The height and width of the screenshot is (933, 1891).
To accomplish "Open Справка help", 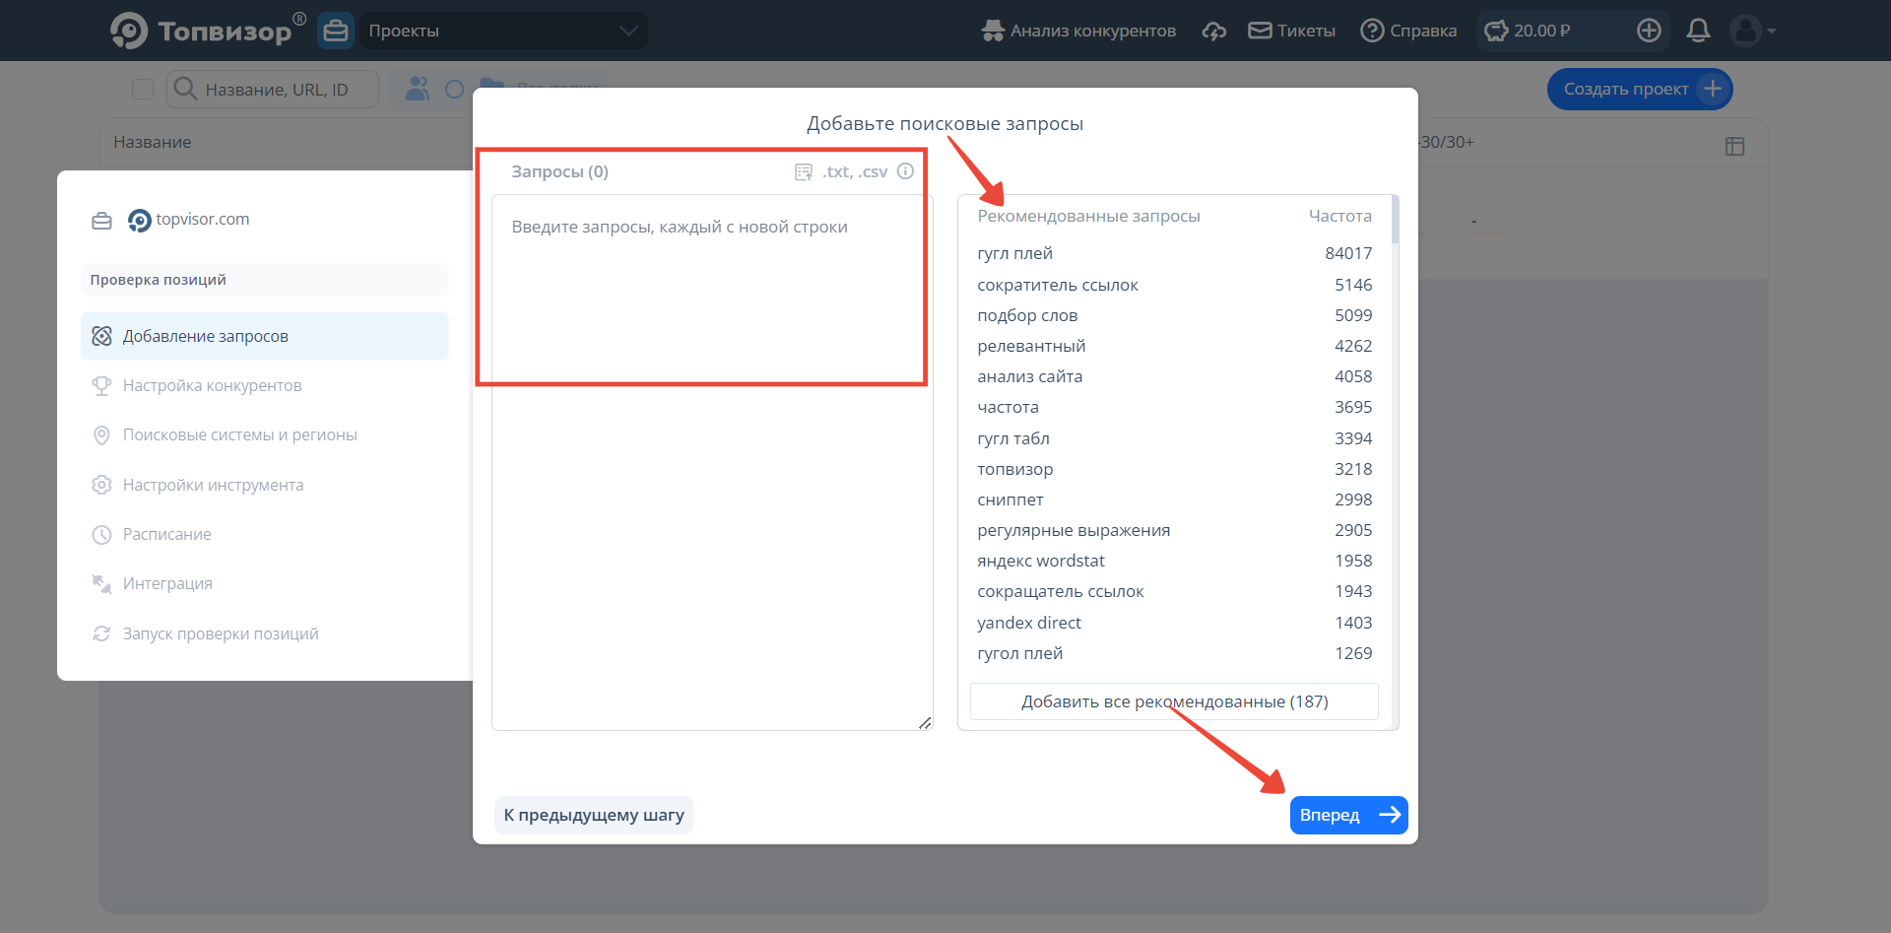I will [1408, 31].
